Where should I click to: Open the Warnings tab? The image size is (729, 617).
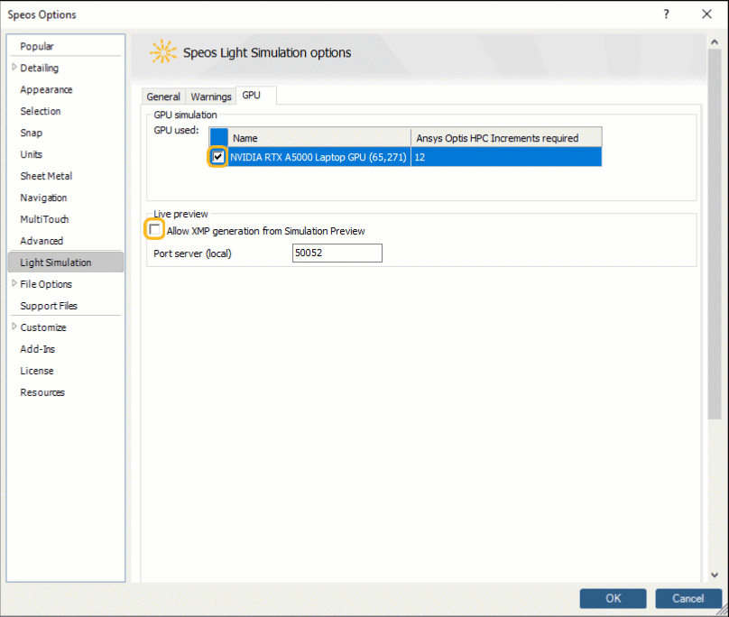point(210,96)
